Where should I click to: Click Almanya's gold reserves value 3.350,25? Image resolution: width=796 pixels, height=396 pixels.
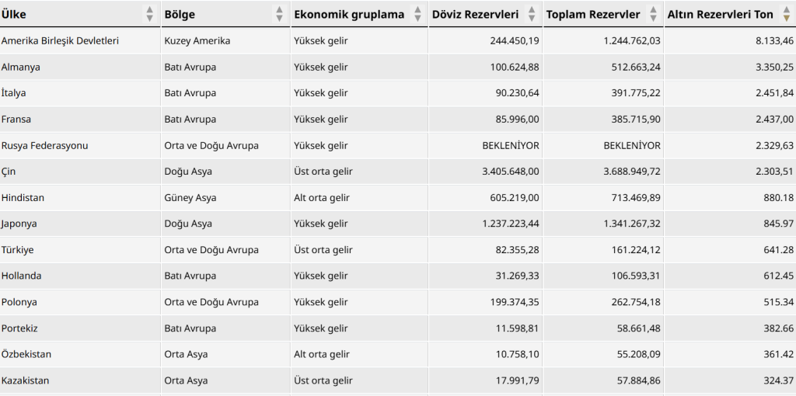774,67
